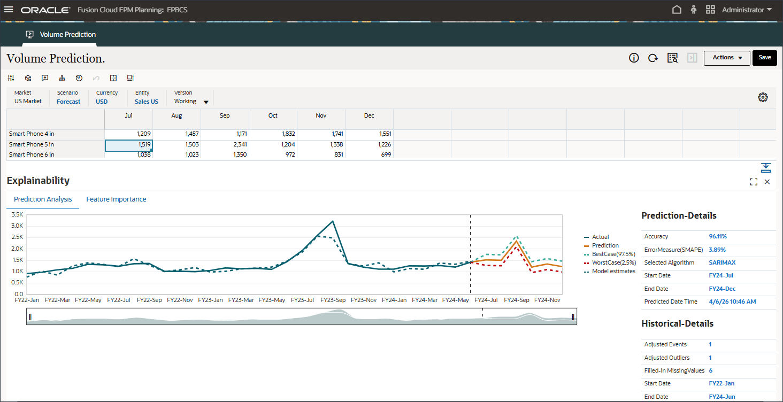Click the right handle of chart range slider
Viewport: 783px width, 402px height.
pos(573,317)
